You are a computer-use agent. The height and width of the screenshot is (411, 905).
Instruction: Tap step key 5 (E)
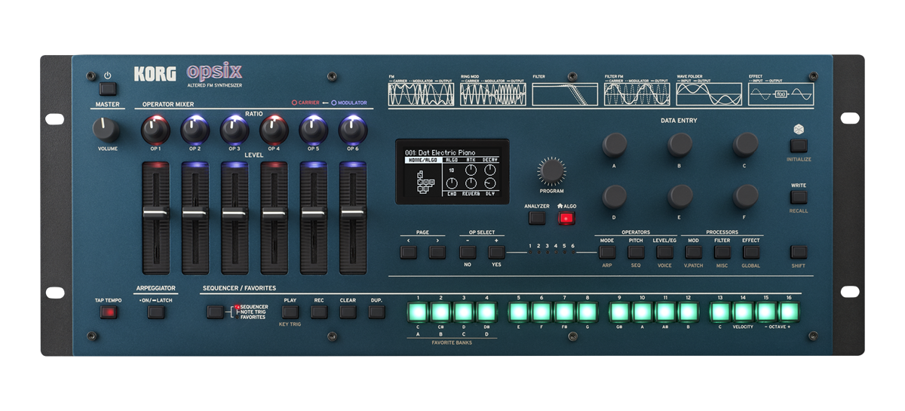519,311
